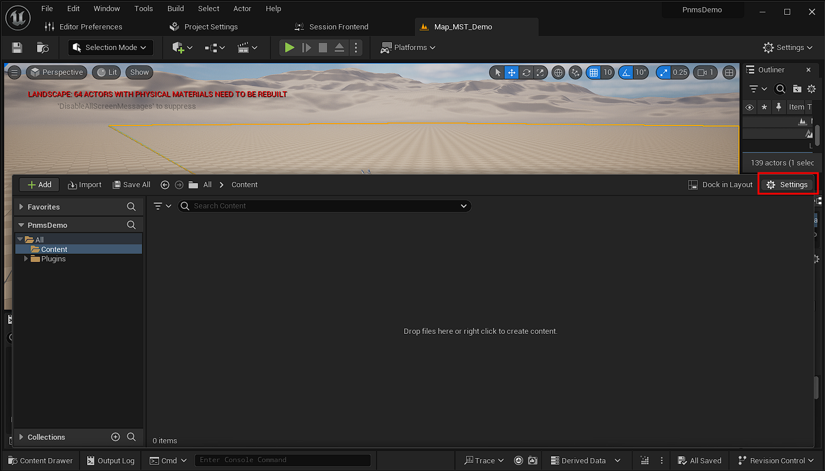825x471 pixels.
Task: Click the Dock in Layout button
Action: pos(720,185)
